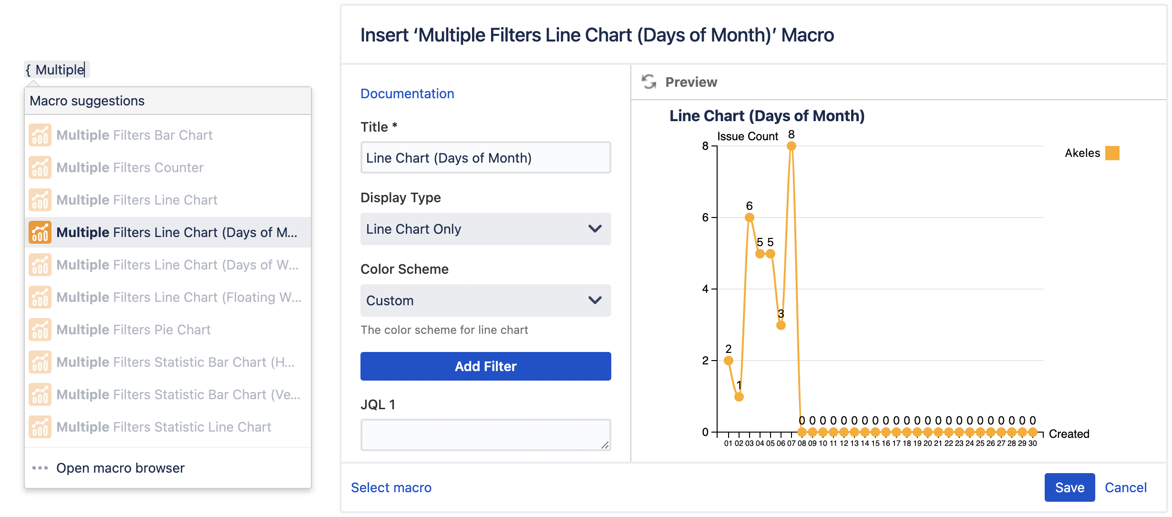Select the Multiple Filters Bar Chart macro icon
Image resolution: width=1172 pixels, height=517 pixels.
click(x=40, y=135)
